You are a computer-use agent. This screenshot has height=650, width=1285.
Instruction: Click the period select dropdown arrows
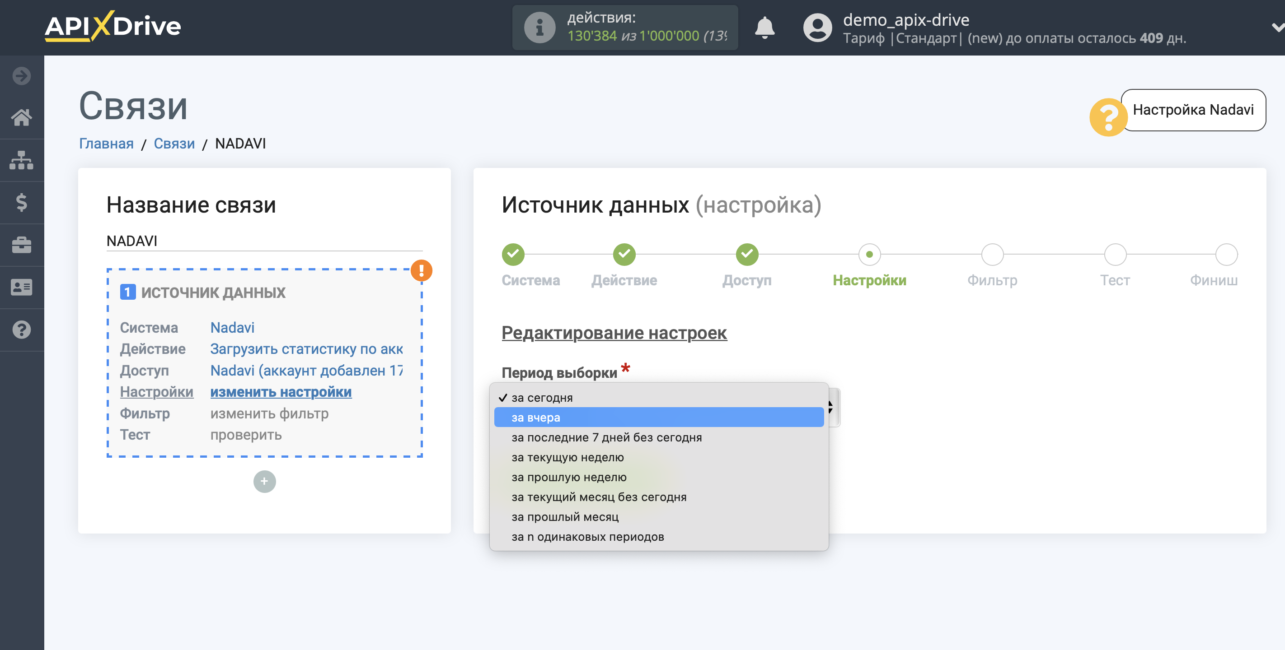pos(831,407)
